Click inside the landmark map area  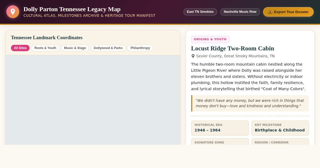(x=93, y=100)
